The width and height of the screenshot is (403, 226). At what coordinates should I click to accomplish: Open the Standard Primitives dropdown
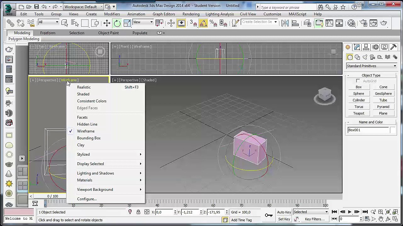371,66
